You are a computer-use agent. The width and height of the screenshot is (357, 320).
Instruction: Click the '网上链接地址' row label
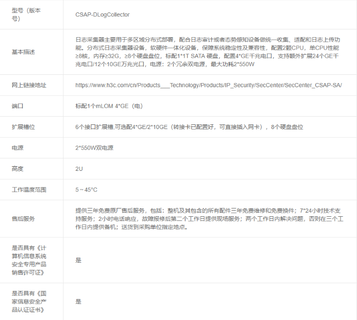(x=29, y=85)
